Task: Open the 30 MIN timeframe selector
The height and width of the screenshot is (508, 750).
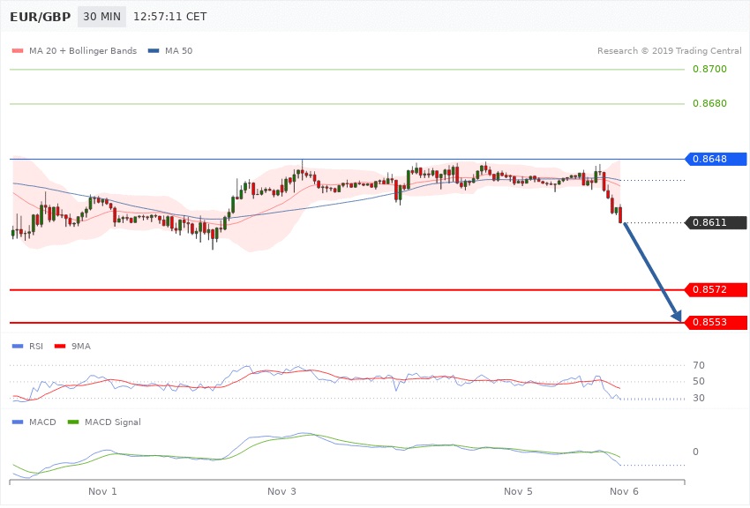Action: pyautogui.click(x=101, y=17)
